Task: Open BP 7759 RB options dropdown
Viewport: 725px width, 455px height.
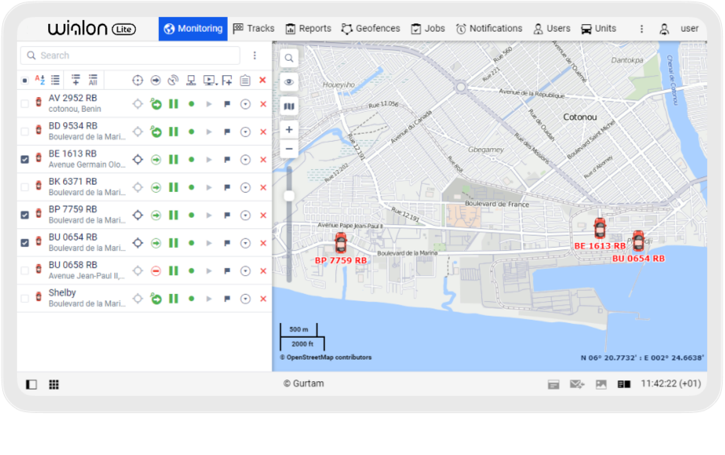Action: 245,215
